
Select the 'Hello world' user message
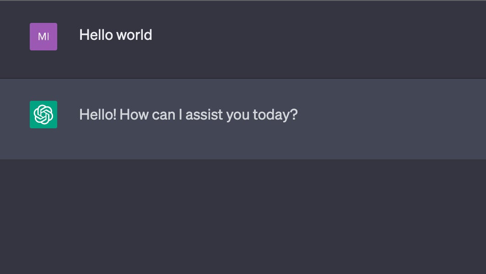click(116, 35)
